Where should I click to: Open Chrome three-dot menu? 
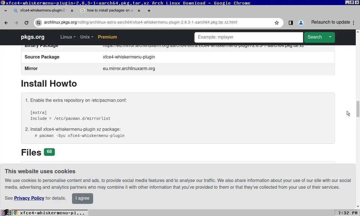pyautogui.click(x=354, y=23)
